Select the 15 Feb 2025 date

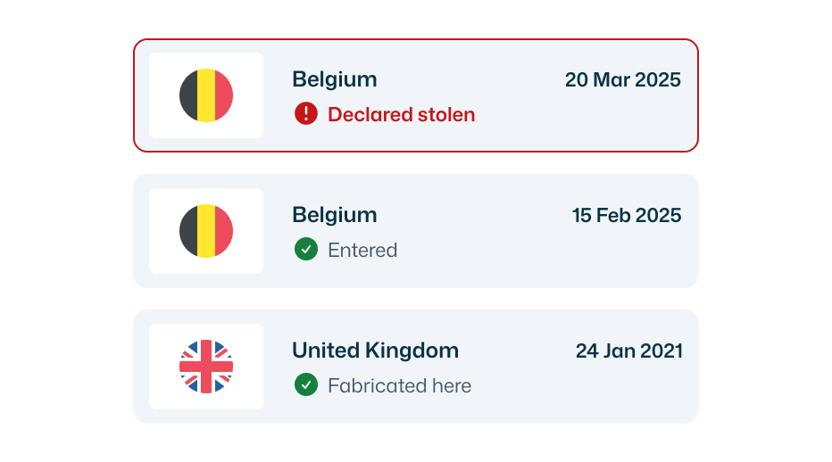point(626,215)
